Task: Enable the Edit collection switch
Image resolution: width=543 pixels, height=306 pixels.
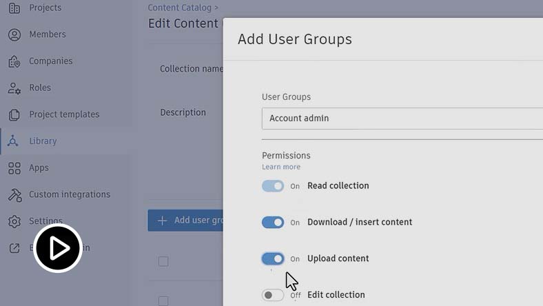Action: coord(273,295)
